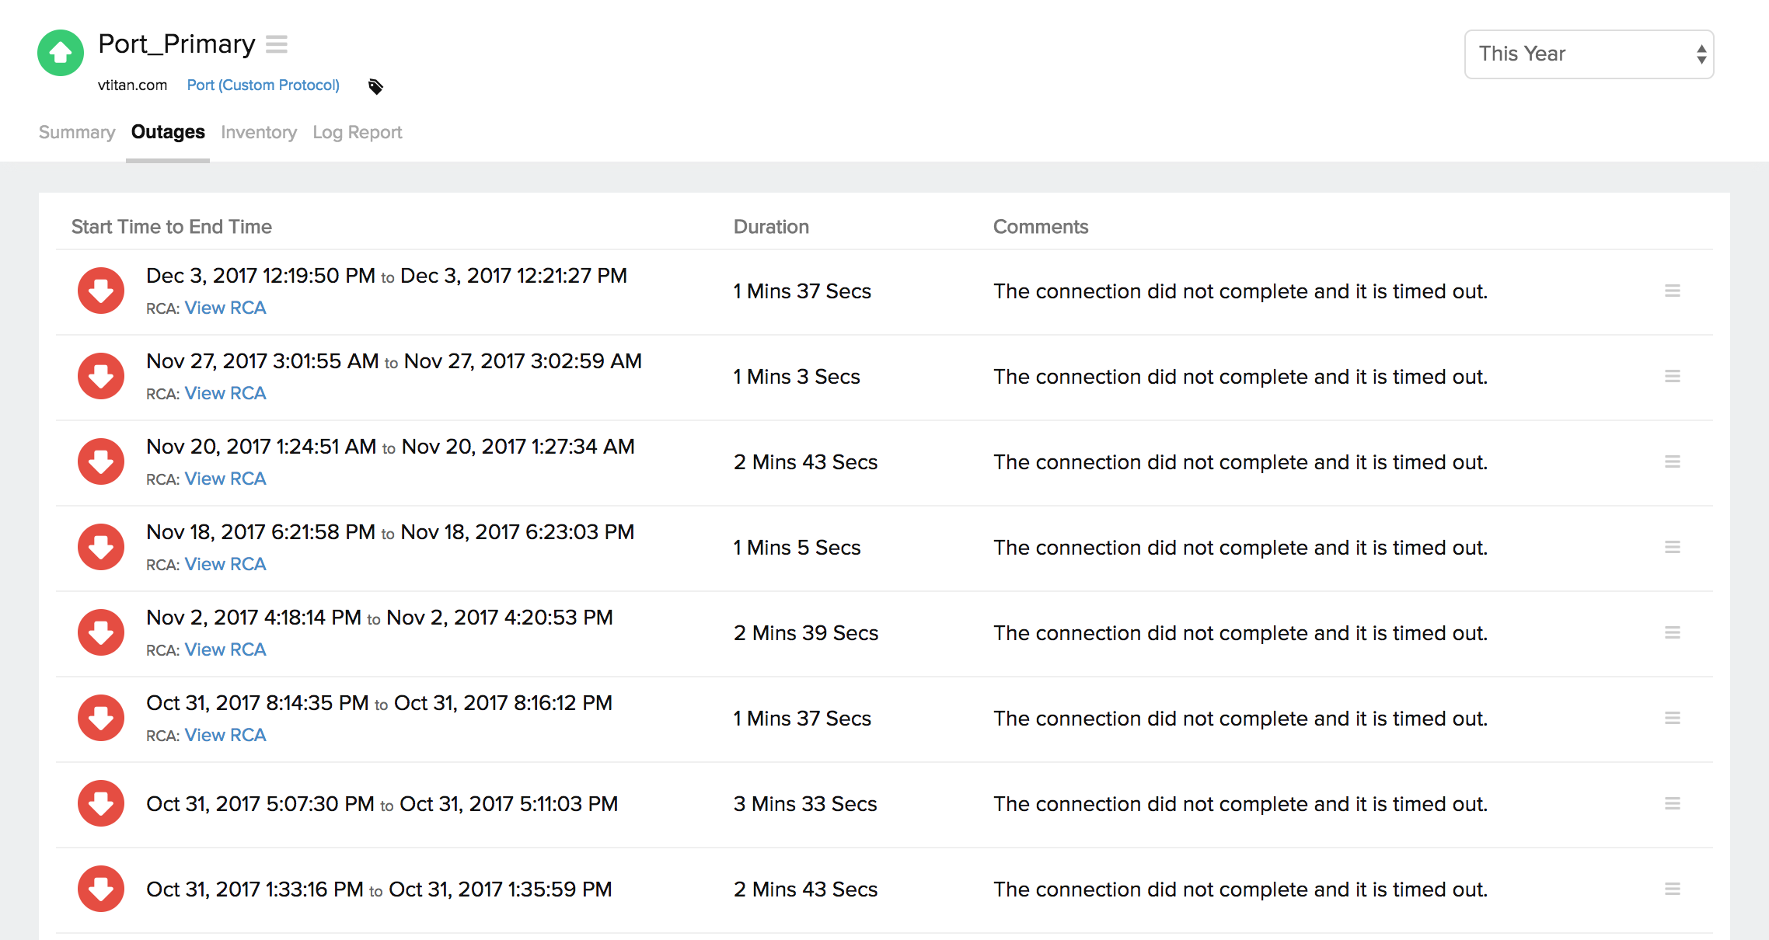Click the tag icon next to Port (Custom Protocol)
Image resolution: width=1769 pixels, height=940 pixels.
point(375,86)
